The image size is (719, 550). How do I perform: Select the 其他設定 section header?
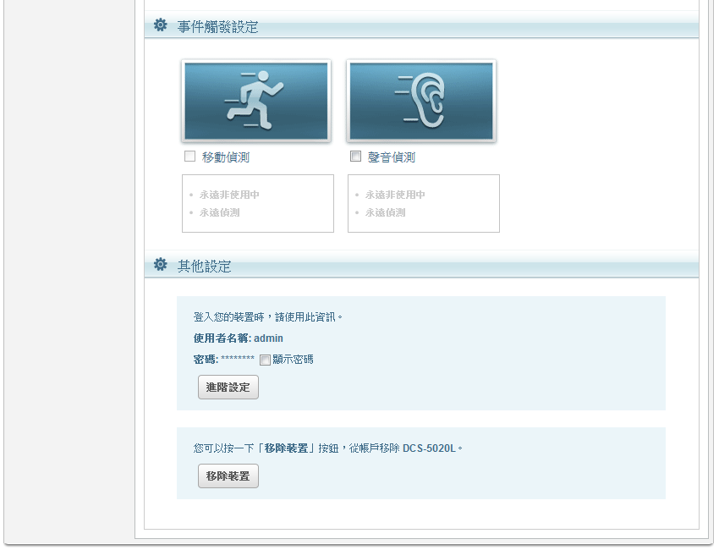click(x=204, y=267)
